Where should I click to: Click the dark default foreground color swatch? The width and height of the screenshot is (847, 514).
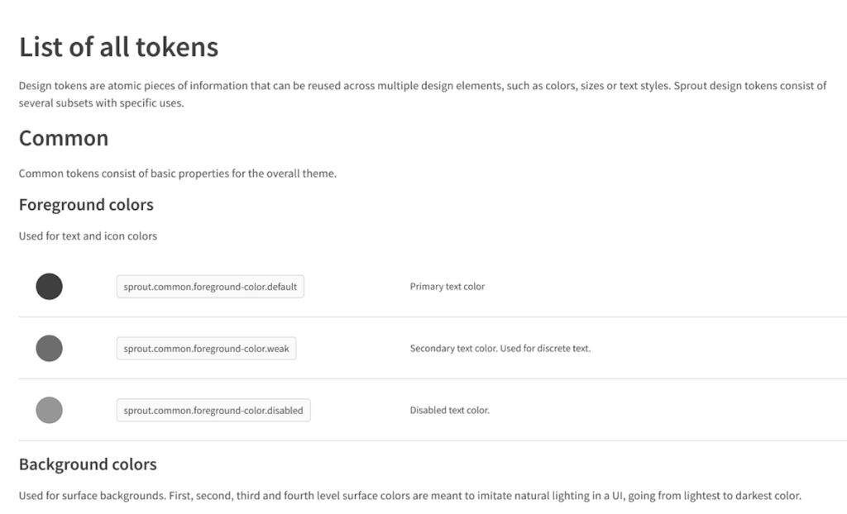pyautogui.click(x=49, y=286)
